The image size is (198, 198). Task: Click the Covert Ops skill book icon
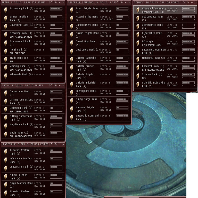tap(71, 43)
